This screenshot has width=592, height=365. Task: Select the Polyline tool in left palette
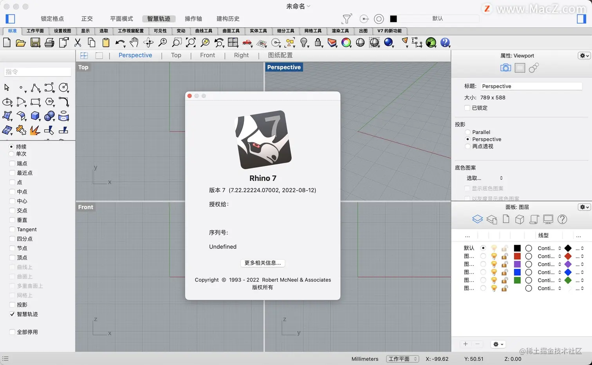(35, 87)
